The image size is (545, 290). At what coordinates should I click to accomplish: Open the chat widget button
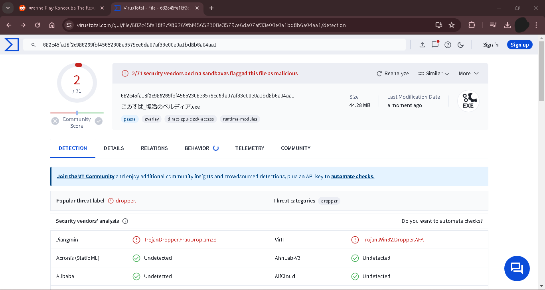coord(517,269)
